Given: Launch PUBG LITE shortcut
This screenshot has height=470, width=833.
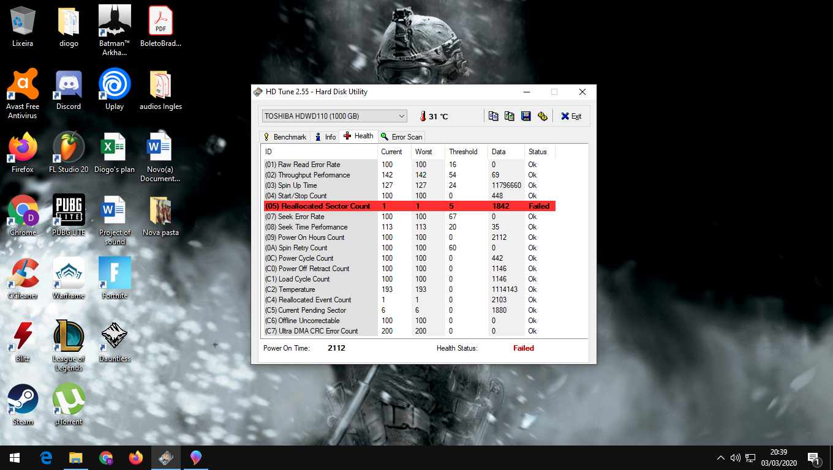Looking at the screenshot, I should tap(69, 216).
